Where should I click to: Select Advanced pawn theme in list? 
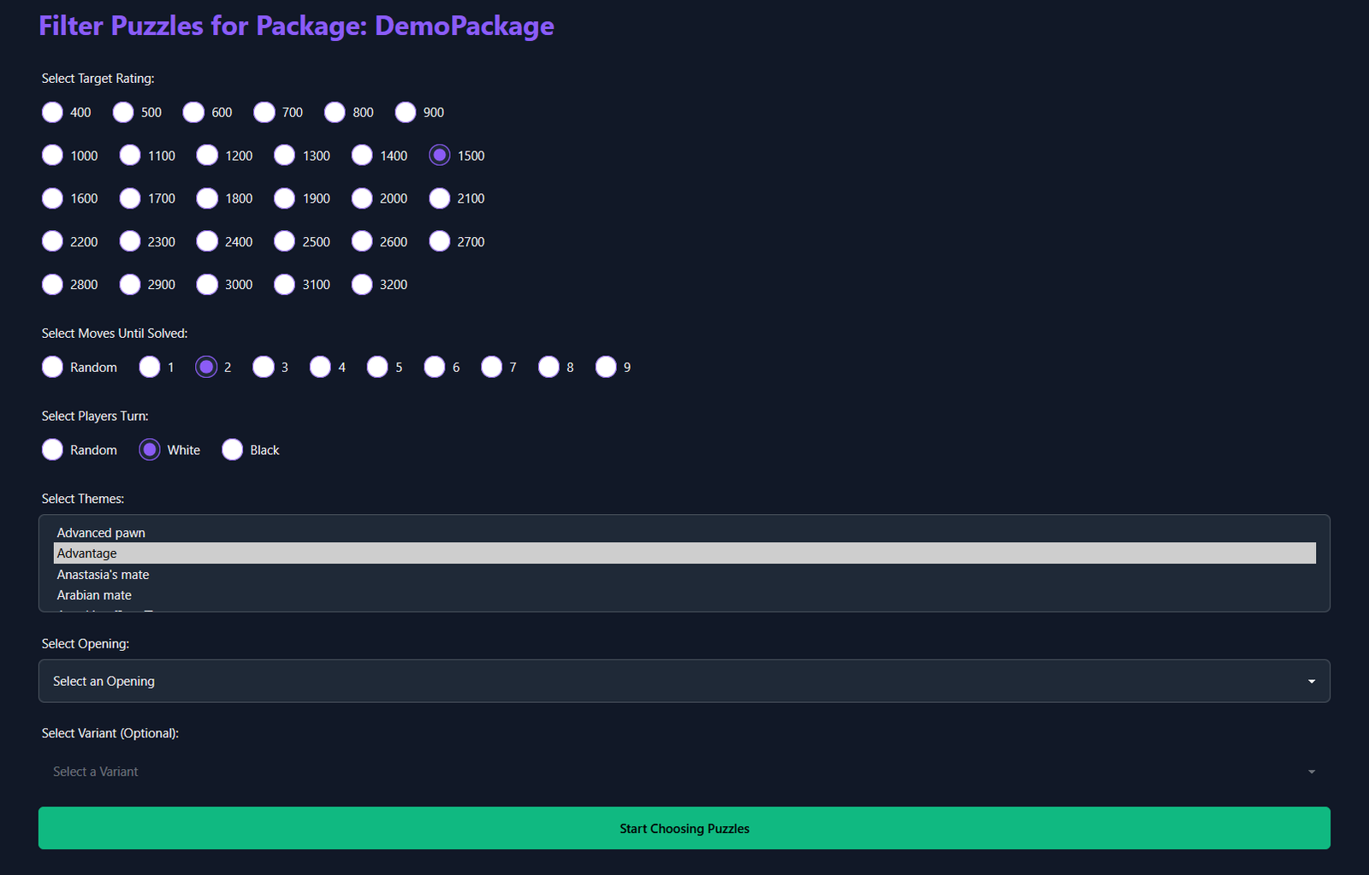pos(101,533)
